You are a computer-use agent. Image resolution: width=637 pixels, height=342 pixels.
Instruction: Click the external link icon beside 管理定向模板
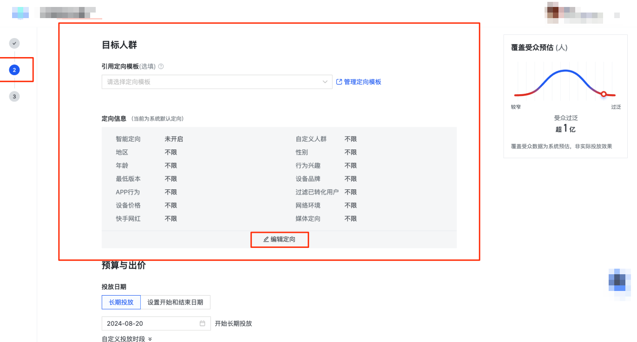click(339, 82)
